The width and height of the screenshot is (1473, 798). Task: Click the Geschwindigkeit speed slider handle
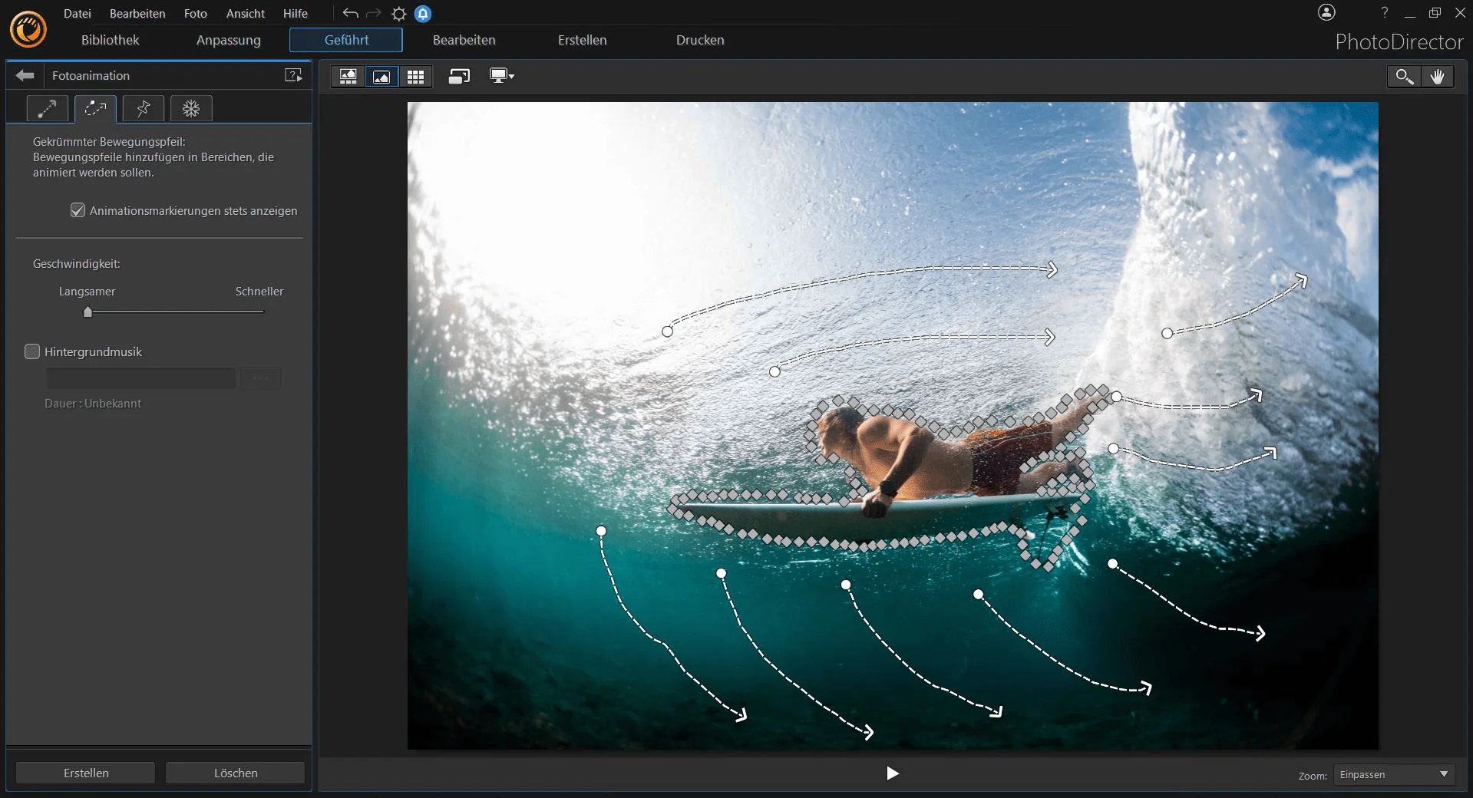88,312
